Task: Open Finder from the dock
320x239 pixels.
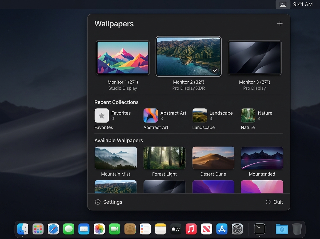Action: coord(23,229)
